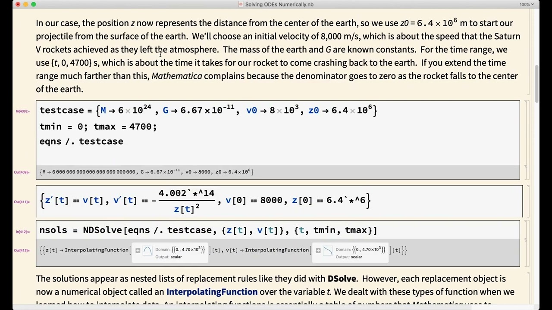Open the 100% magnification dropdown

click(x=527, y=4)
